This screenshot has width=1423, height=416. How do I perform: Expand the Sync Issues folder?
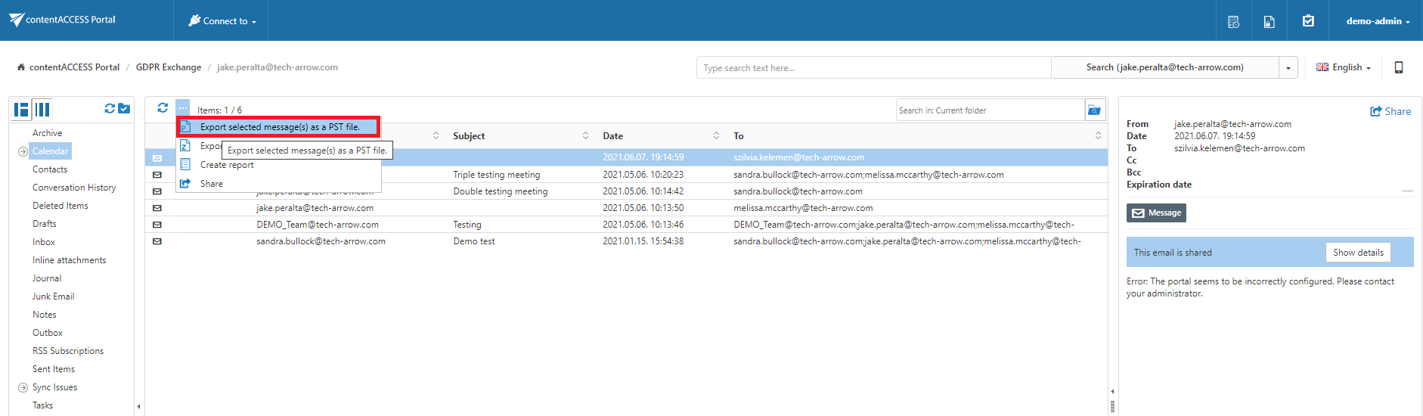point(23,387)
